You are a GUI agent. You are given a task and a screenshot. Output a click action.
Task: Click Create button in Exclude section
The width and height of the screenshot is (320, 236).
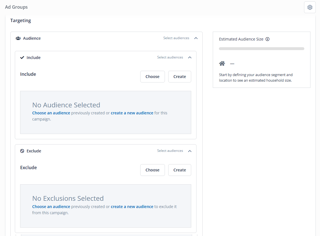click(x=179, y=170)
